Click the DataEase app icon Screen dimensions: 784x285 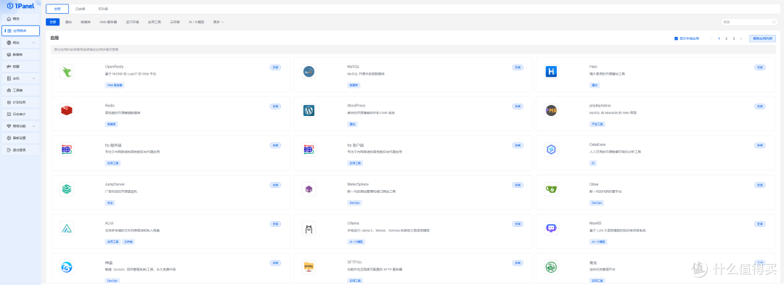(x=551, y=149)
